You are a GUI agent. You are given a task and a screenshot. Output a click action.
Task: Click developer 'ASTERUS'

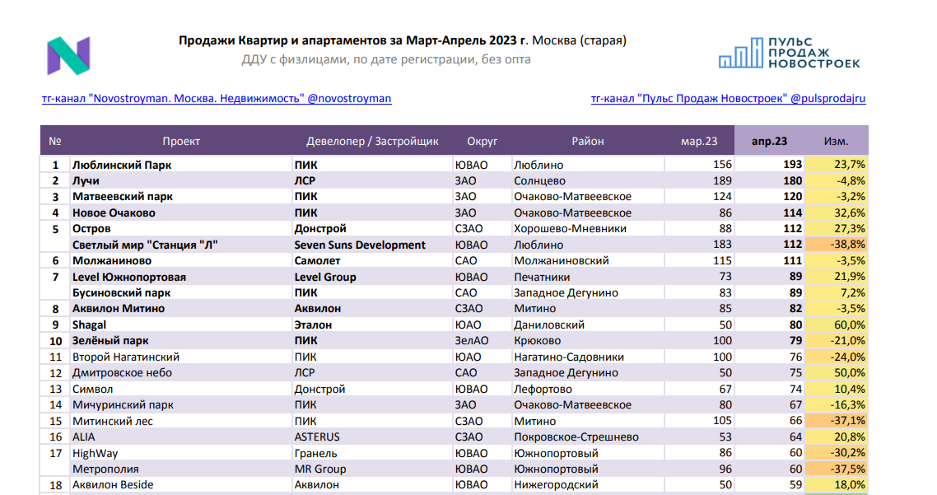(x=317, y=437)
